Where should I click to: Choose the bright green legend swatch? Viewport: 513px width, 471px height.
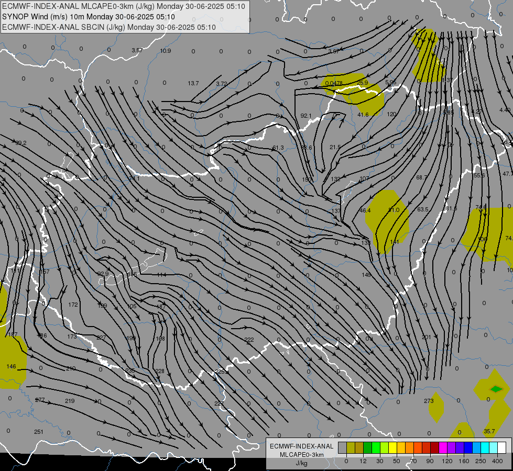tap(376, 447)
